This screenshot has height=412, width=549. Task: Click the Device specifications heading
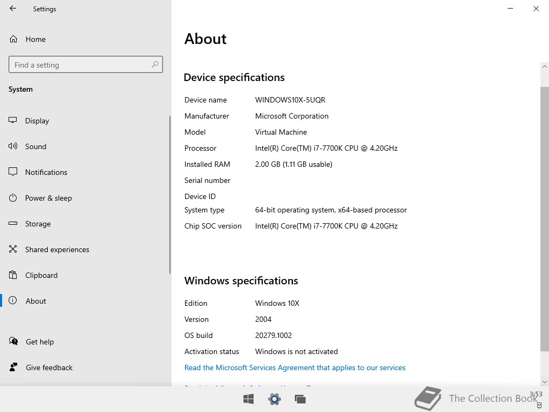coord(234,77)
